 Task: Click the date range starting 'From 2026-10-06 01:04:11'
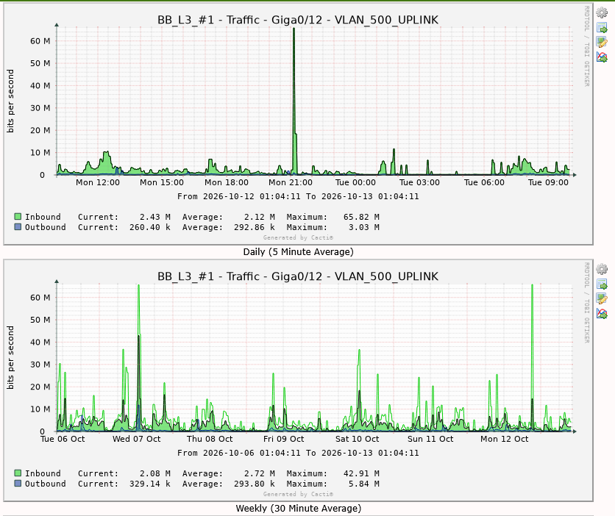(x=298, y=453)
